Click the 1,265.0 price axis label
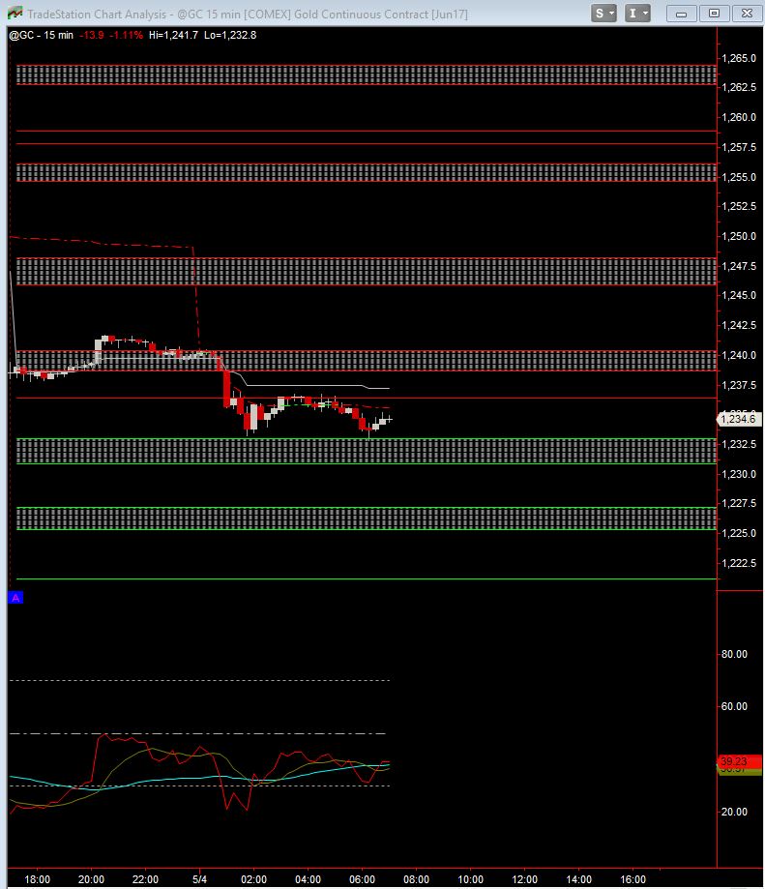The image size is (765, 889). tap(738, 58)
